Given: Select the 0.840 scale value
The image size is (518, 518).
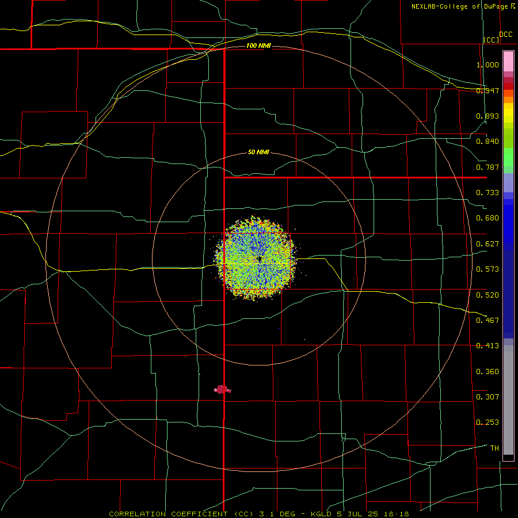Looking at the screenshot, I should click(487, 142).
